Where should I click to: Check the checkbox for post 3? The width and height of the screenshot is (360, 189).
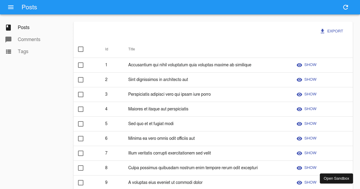pyautogui.click(x=81, y=94)
